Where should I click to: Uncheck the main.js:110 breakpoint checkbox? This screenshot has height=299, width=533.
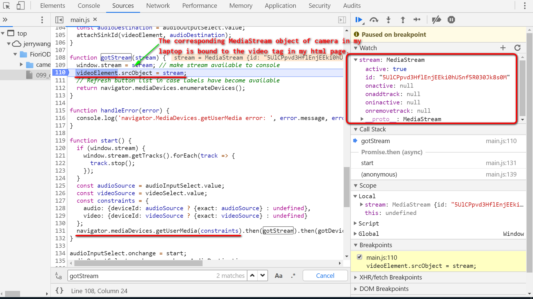359,257
